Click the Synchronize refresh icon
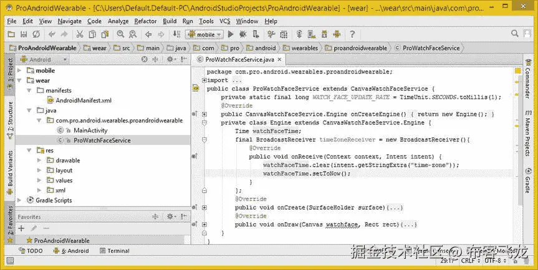Screen dimensions: 538x270 coord(36,34)
